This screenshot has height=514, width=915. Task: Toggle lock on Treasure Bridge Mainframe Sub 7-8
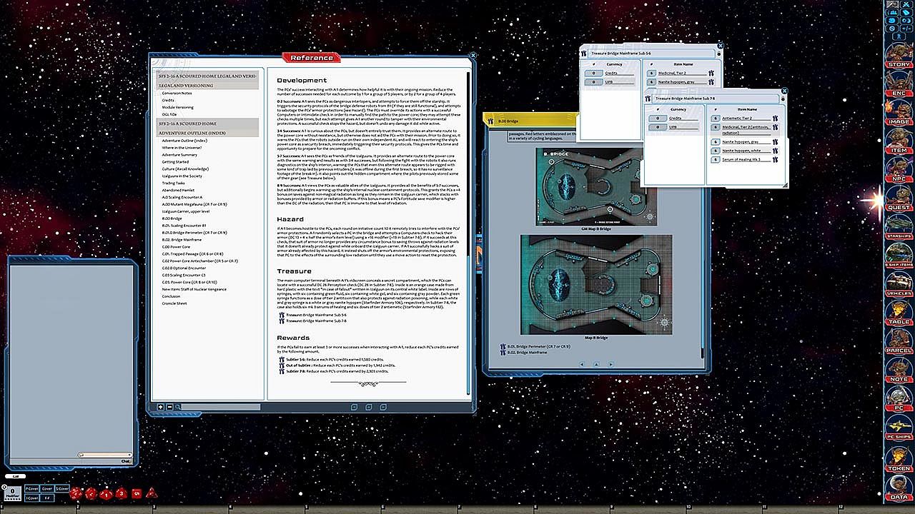click(x=781, y=98)
